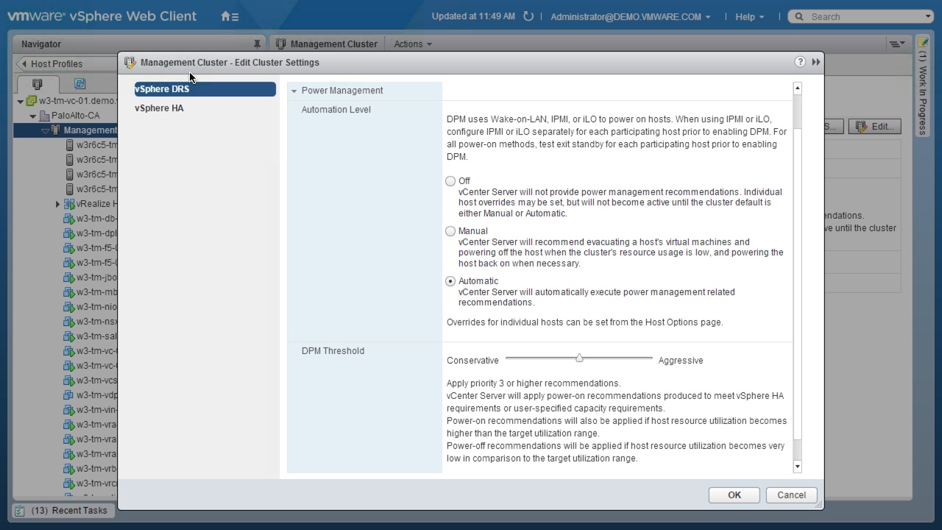Open the Actions dropdown menu

pos(412,44)
